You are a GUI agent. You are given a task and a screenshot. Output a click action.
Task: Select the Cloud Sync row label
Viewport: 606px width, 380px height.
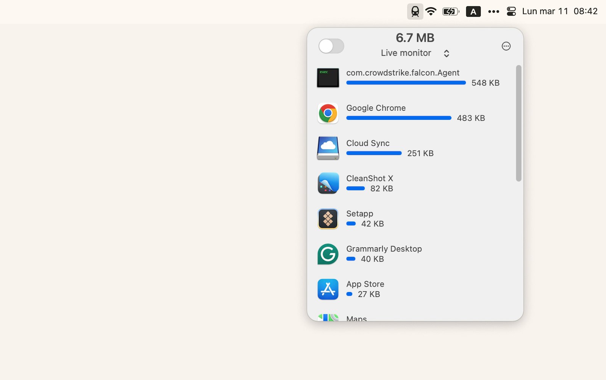[x=368, y=143]
